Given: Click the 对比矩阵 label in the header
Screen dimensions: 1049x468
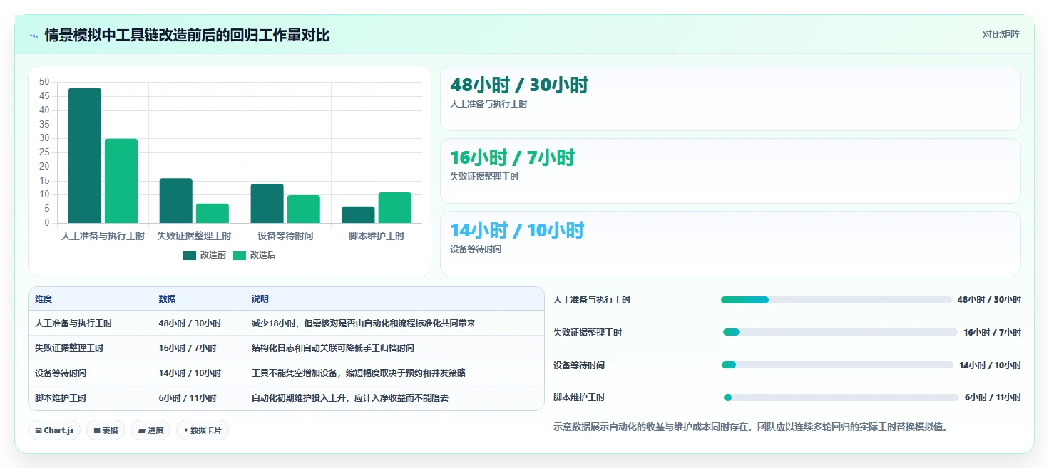Looking at the screenshot, I should coord(1001,35).
